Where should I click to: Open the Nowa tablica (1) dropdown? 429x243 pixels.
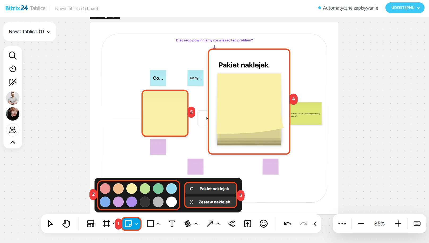[30, 32]
